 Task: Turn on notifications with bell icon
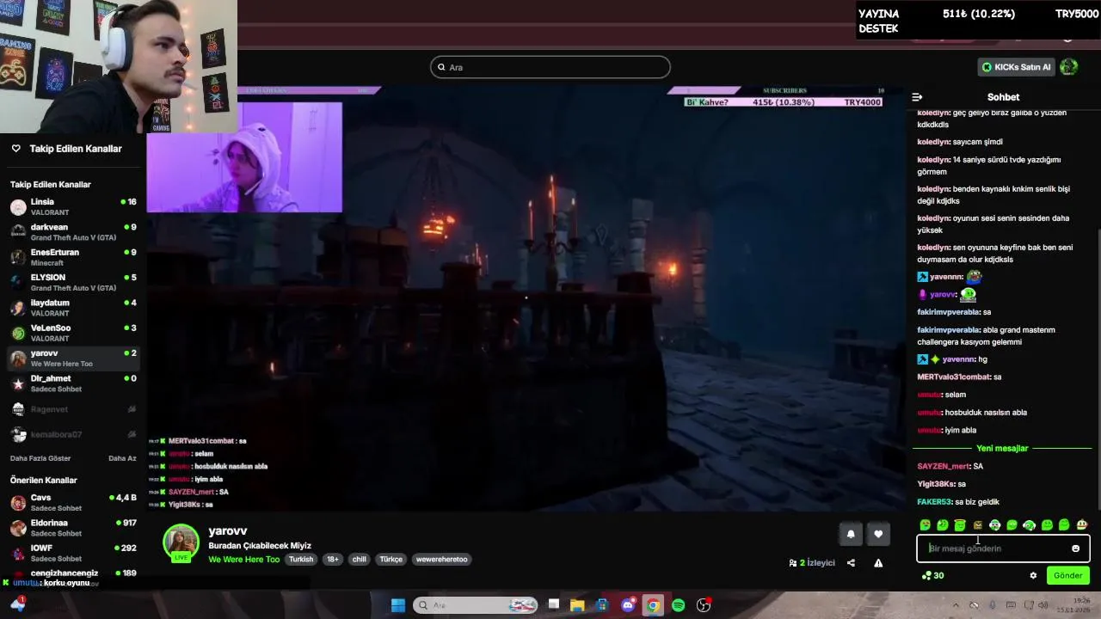point(851,534)
